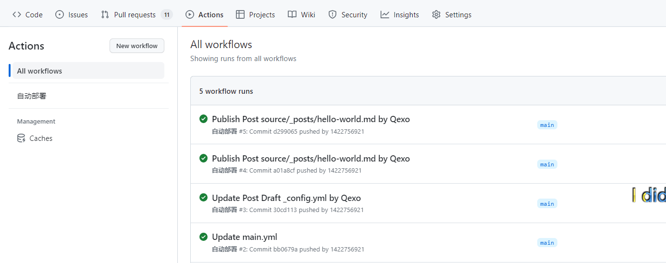This screenshot has height=263, width=666.
Task: Select the 自动部署 workflow in sidebar
Action: pos(32,96)
